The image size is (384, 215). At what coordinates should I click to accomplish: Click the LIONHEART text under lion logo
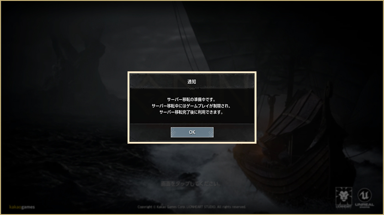[344, 206]
